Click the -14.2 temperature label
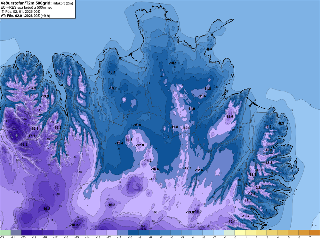The height and width of the screenshot is (239, 320). click(x=148, y=160)
